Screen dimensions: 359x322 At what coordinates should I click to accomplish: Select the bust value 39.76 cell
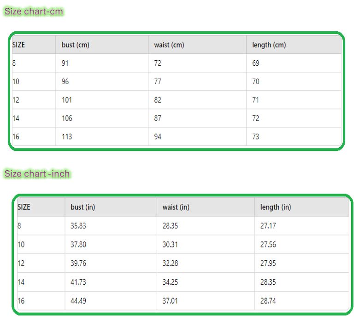tap(78, 263)
